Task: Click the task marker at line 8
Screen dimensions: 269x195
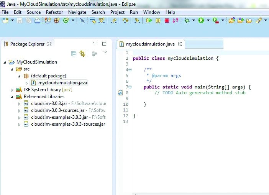Action: (120, 93)
